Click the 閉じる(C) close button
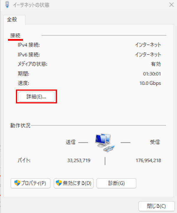This screenshot has width=177, height=213. (x=157, y=206)
